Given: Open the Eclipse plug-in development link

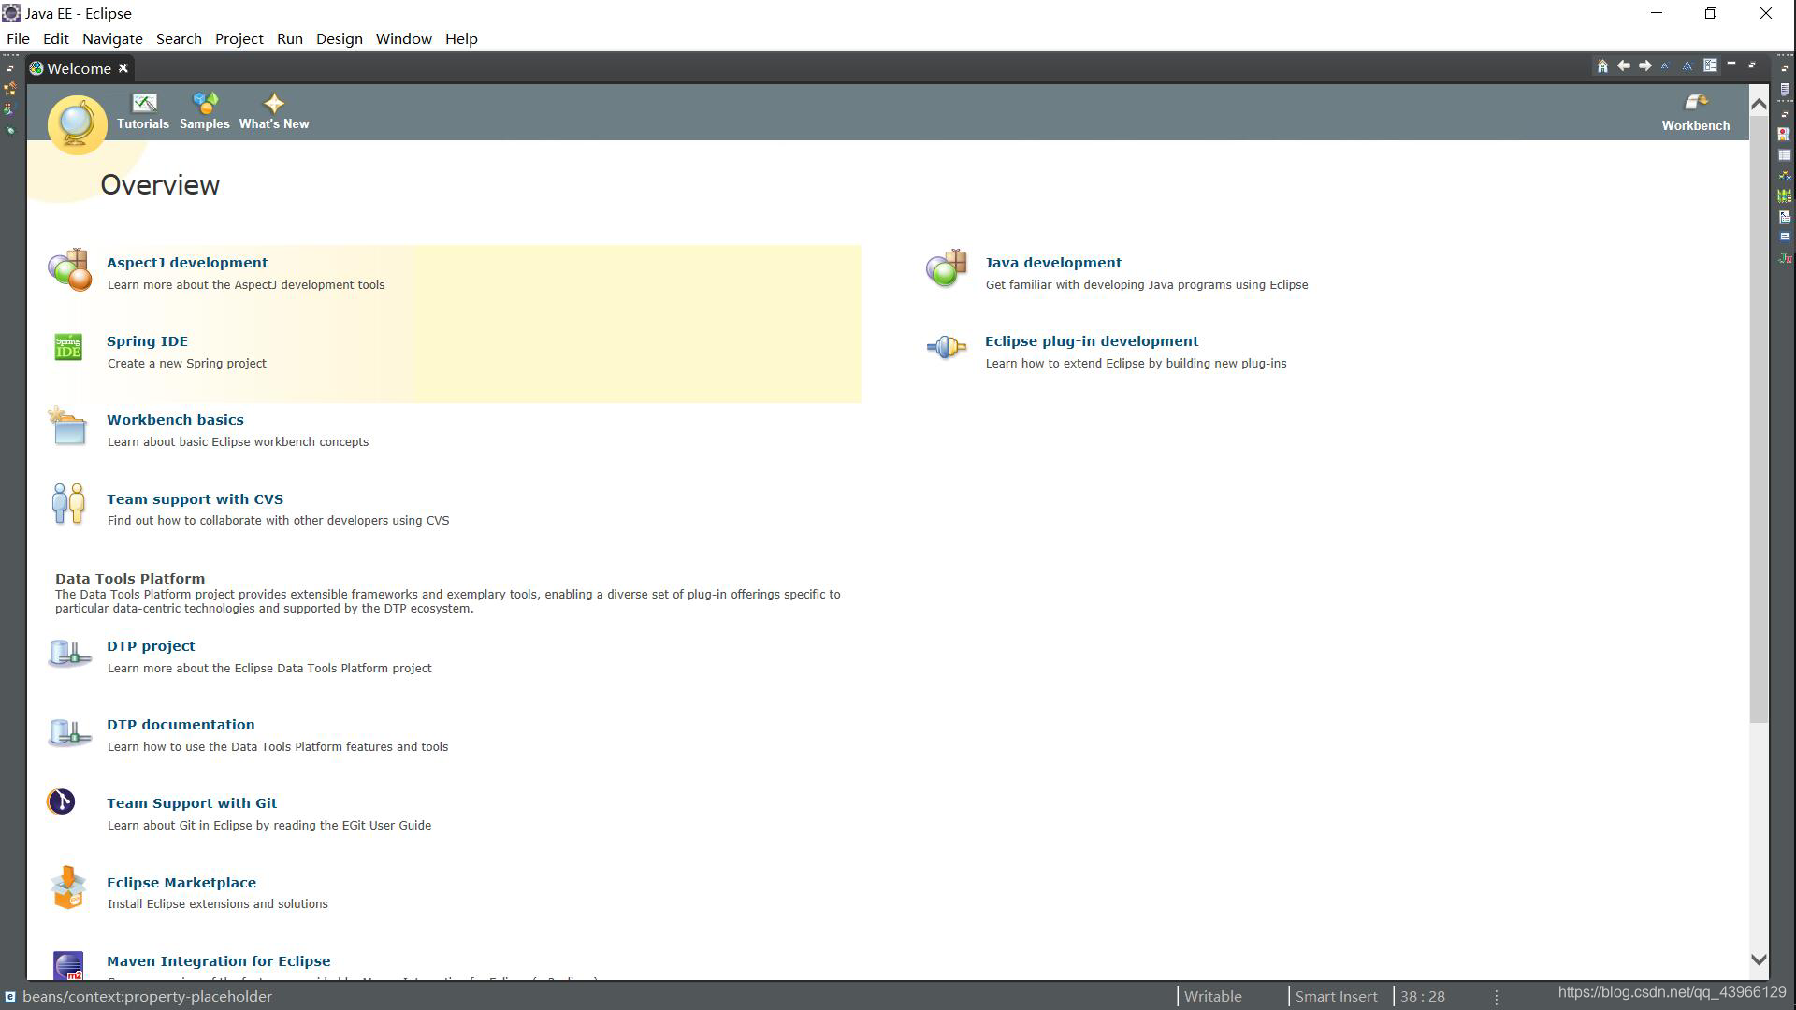Looking at the screenshot, I should [x=1092, y=341].
